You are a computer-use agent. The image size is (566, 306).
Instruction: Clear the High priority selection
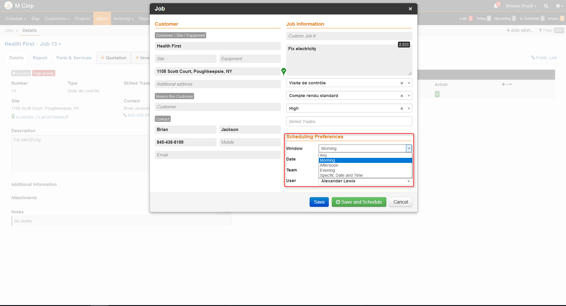(402, 109)
